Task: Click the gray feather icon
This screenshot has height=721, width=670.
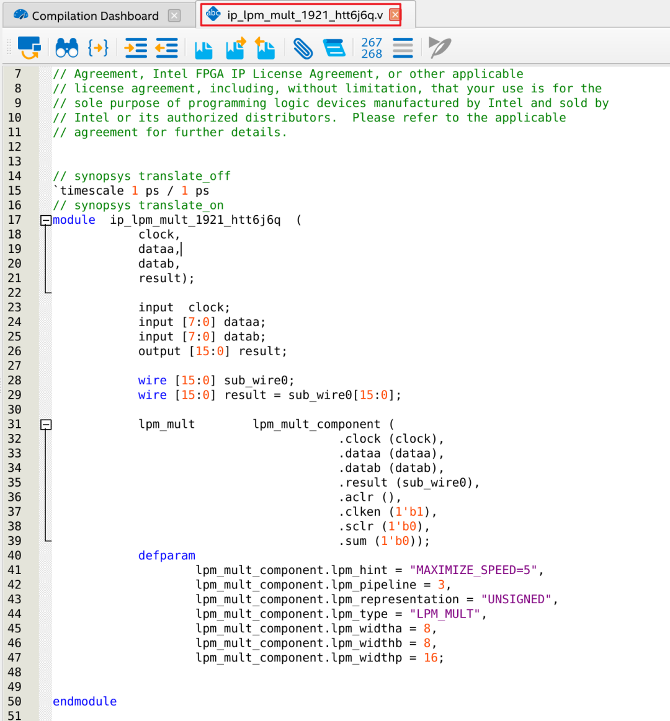Action: tap(439, 48)
